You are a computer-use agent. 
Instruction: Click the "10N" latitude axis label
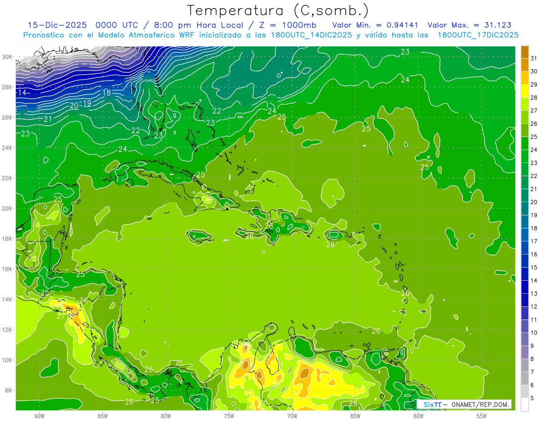7,360
